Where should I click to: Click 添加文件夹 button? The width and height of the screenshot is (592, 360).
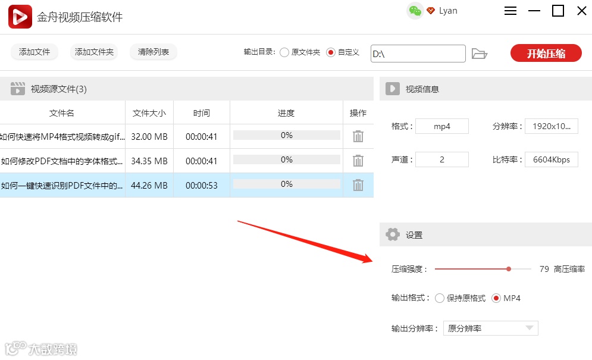(94, 52)
